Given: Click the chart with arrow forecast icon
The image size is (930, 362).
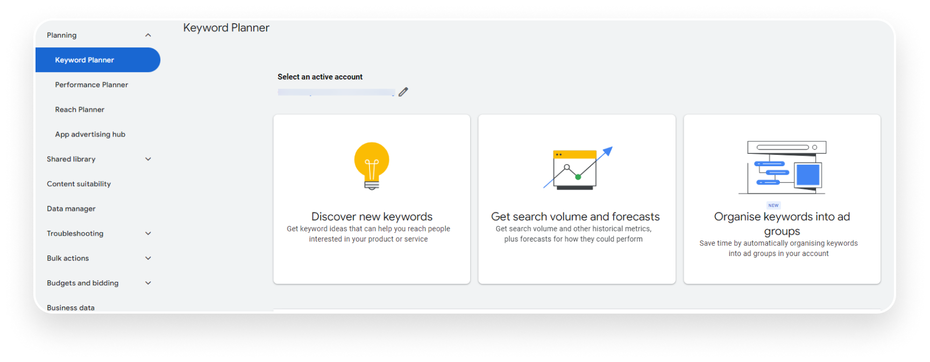Looking at the screenshot, I should [x=578, y=168].
